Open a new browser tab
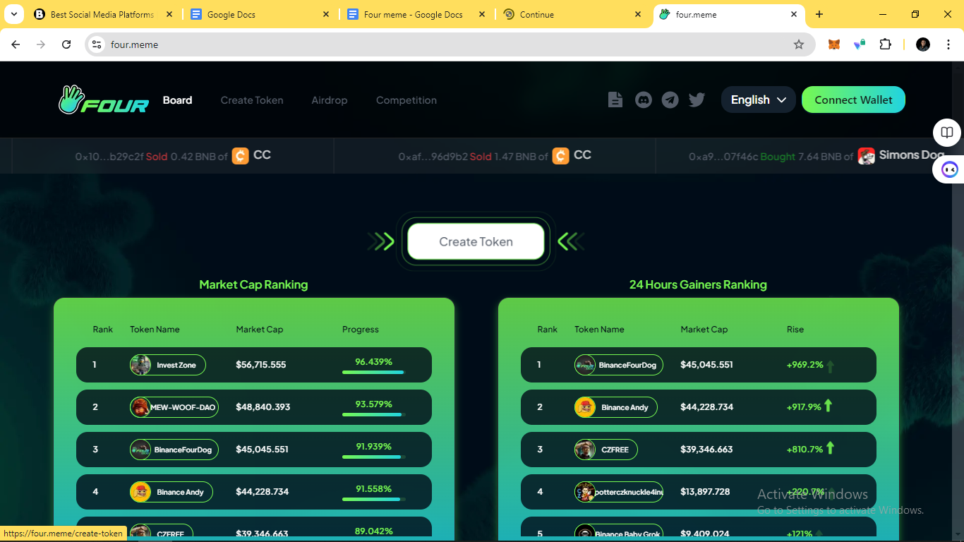 pos(819,14)
